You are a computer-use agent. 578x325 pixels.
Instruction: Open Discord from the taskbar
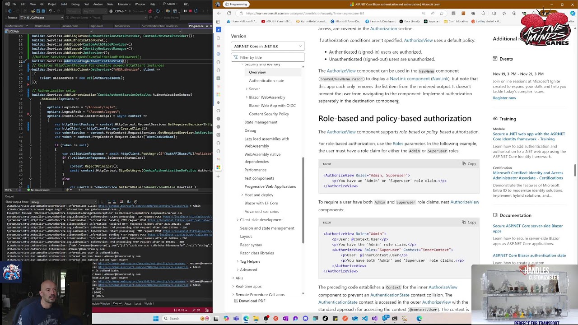coord(306,318)
